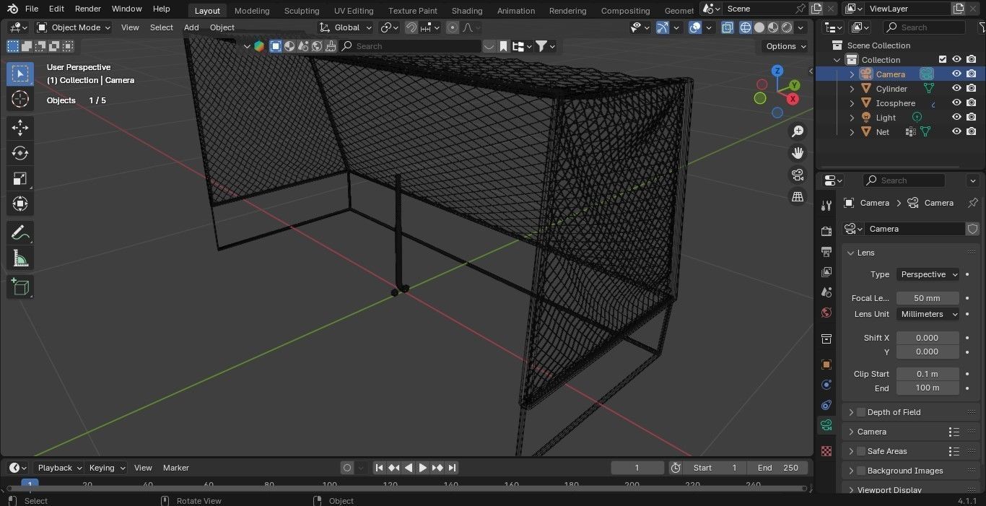Jump to the first frame

click(380, 468)
